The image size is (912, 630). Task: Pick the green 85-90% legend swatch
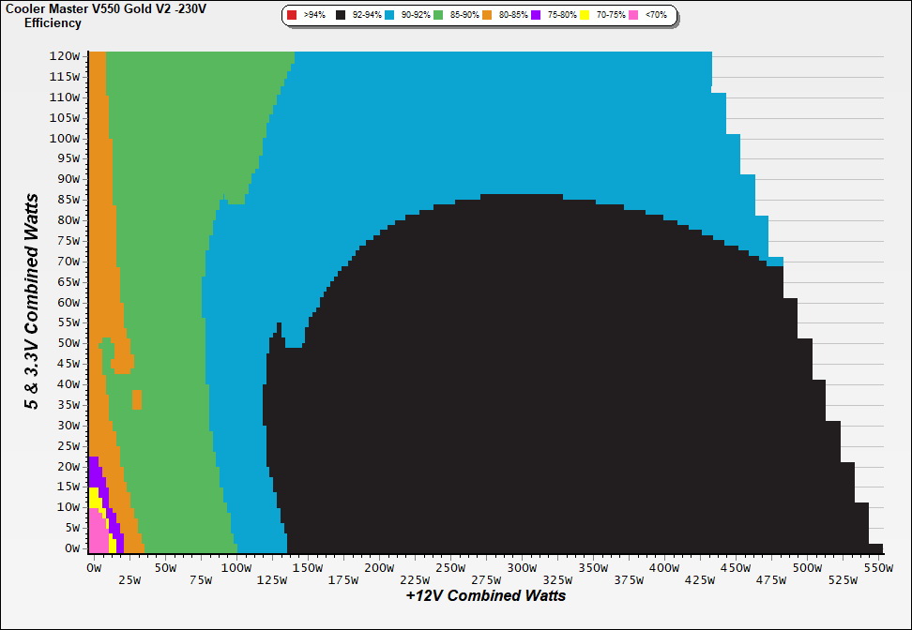(x=437, y=16)
